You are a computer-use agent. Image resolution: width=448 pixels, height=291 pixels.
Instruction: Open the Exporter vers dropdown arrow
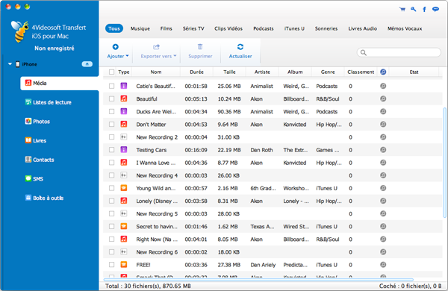click(x=175, y=56)
